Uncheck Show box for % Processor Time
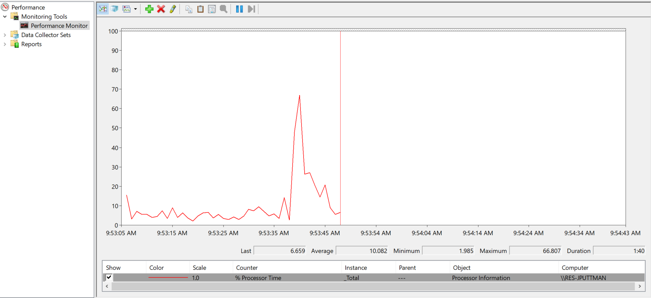This screenshot has height=298, width=651. point(109,277)
